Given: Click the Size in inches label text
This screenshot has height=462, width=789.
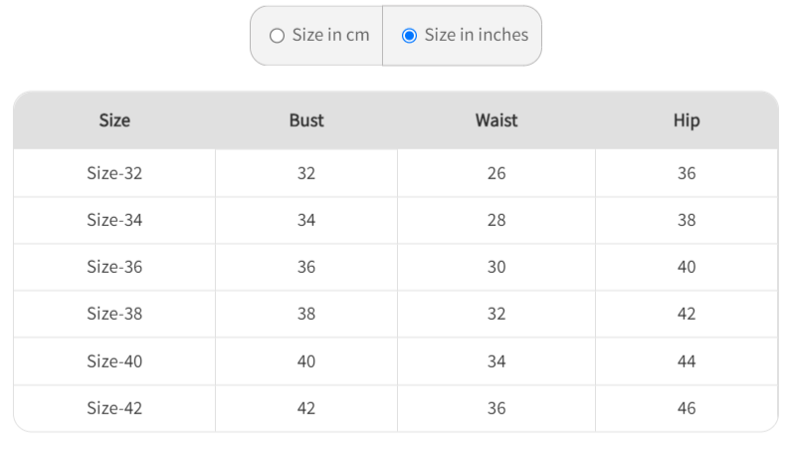Looking at the screenshot, I should click(476, 35).
